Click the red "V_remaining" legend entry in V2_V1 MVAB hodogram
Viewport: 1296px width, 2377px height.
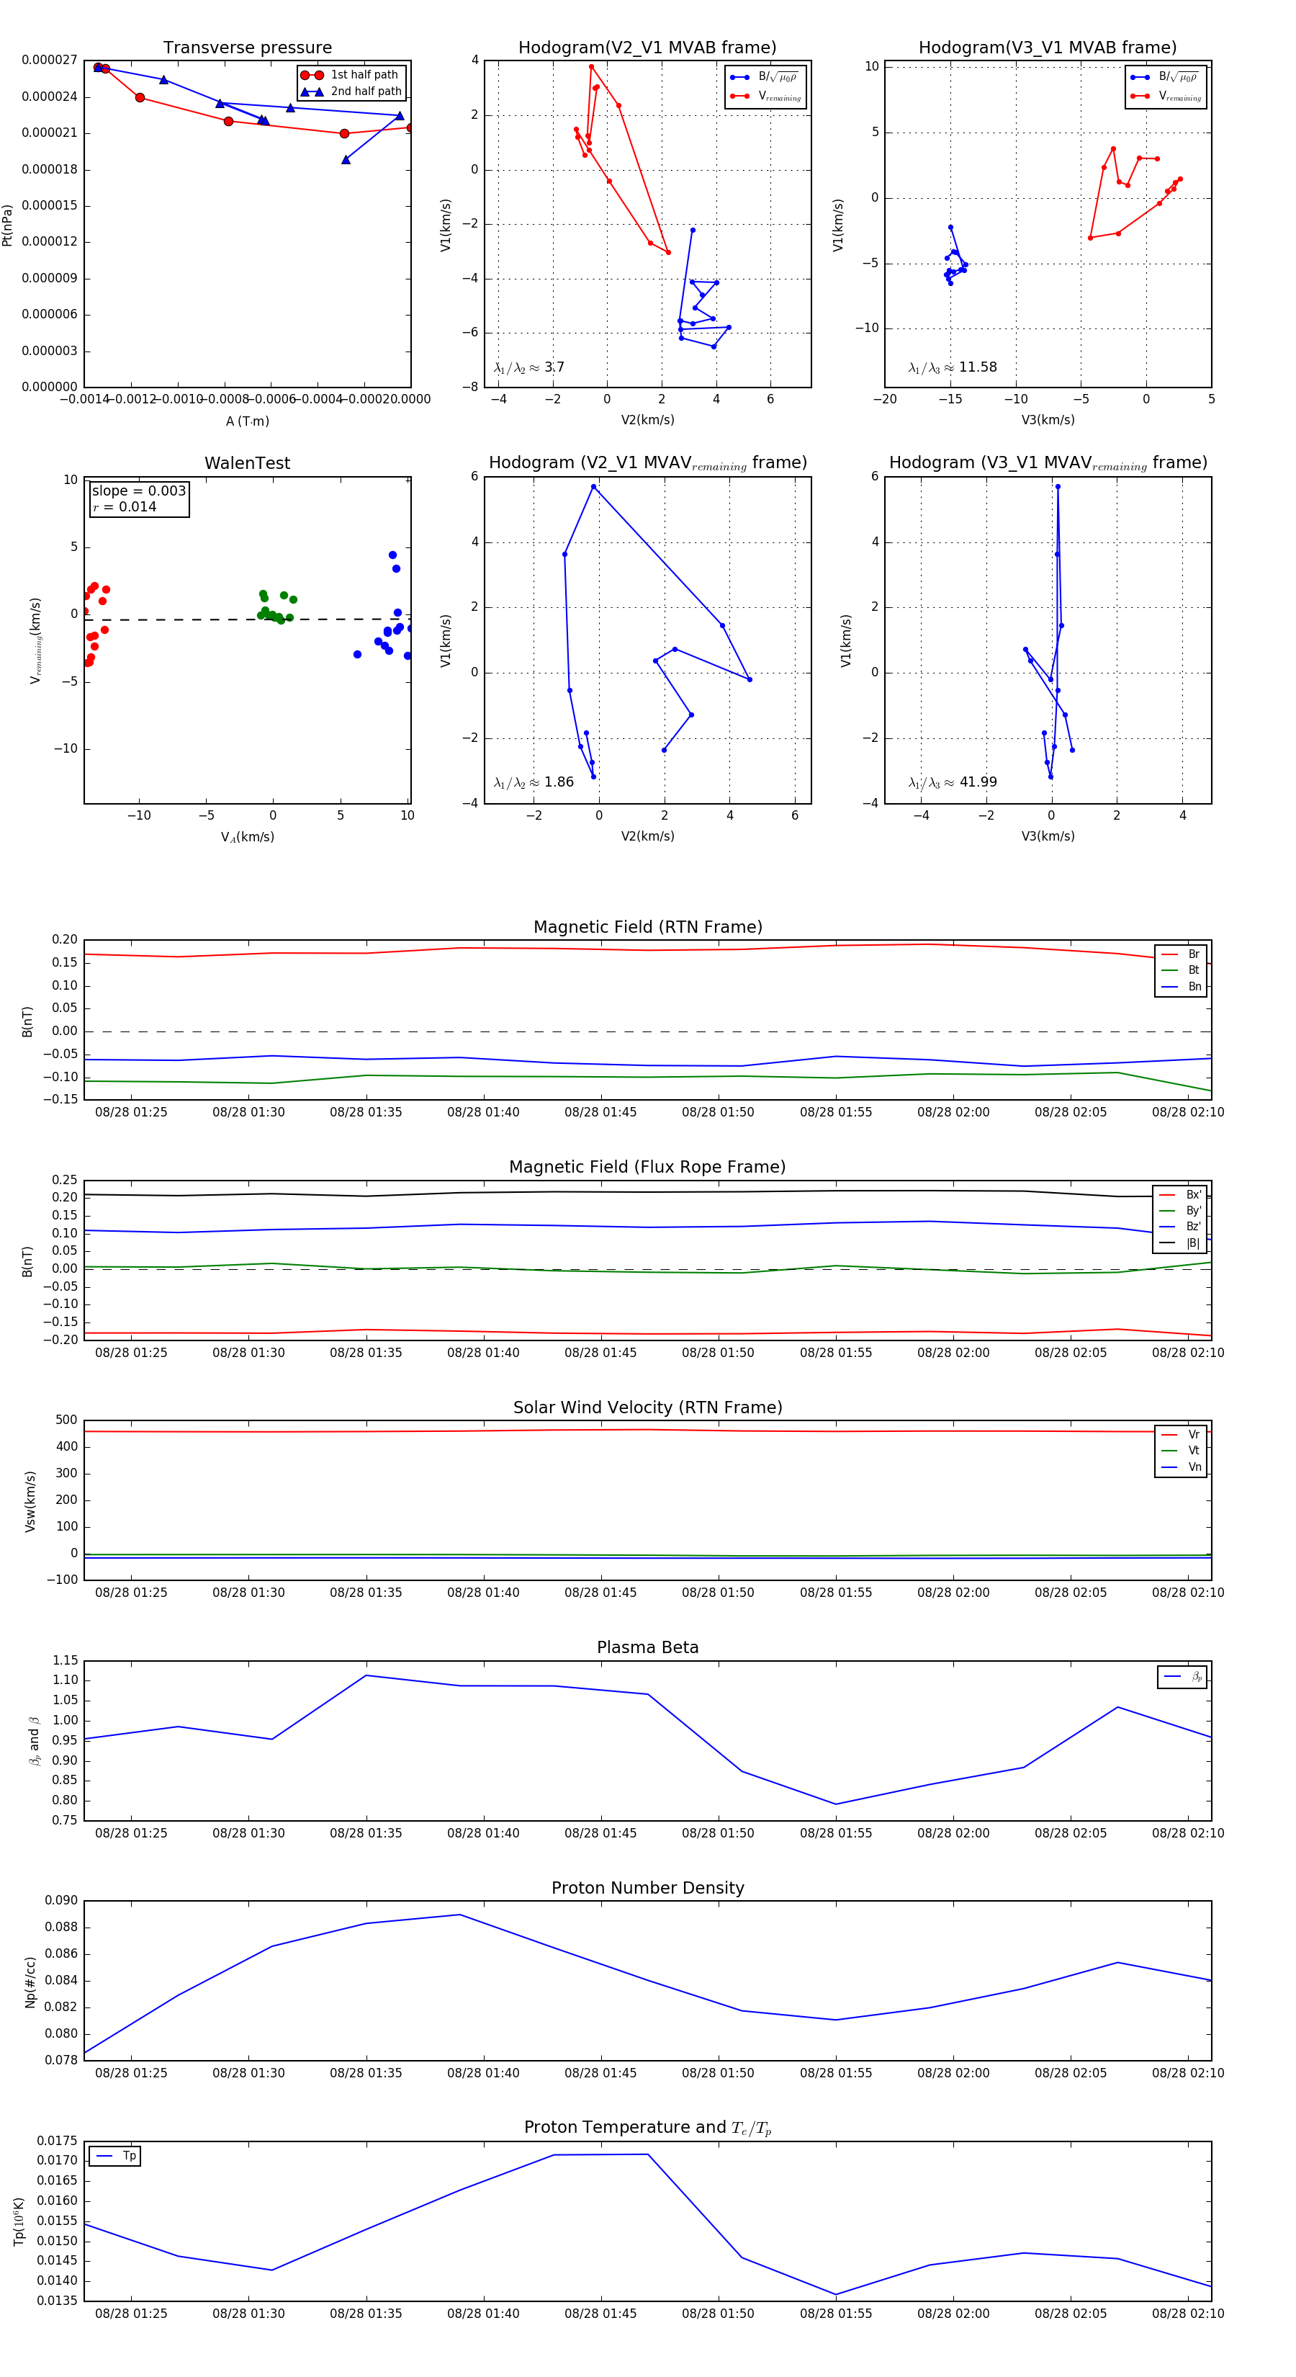765,96
